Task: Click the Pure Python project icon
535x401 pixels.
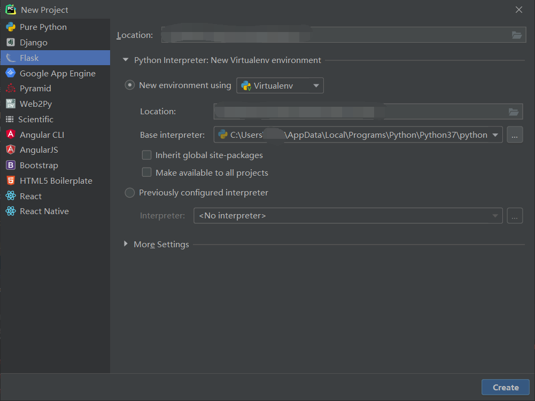Action: 11,27
